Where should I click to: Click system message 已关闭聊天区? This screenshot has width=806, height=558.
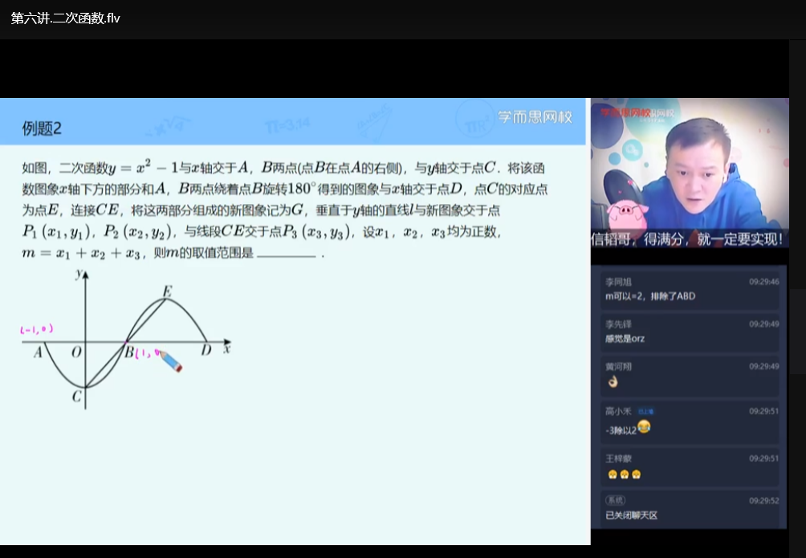pos(631,515)
